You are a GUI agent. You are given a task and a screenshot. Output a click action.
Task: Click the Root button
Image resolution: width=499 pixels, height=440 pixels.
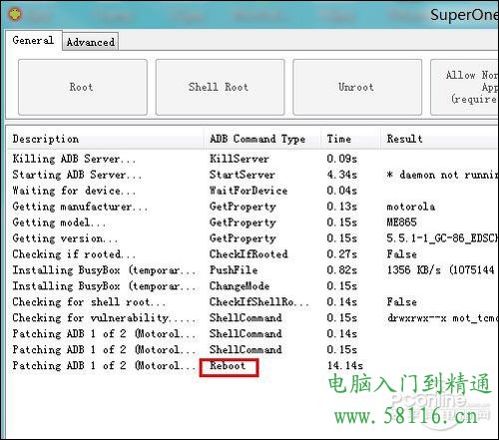click(x=83, y=87)
